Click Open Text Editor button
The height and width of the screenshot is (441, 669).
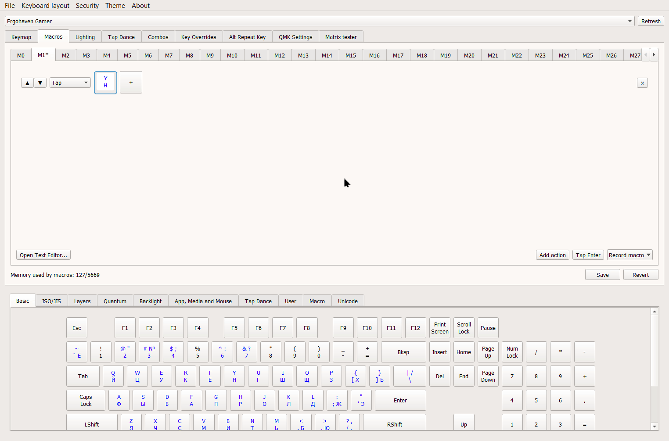(x=43, y=255)
